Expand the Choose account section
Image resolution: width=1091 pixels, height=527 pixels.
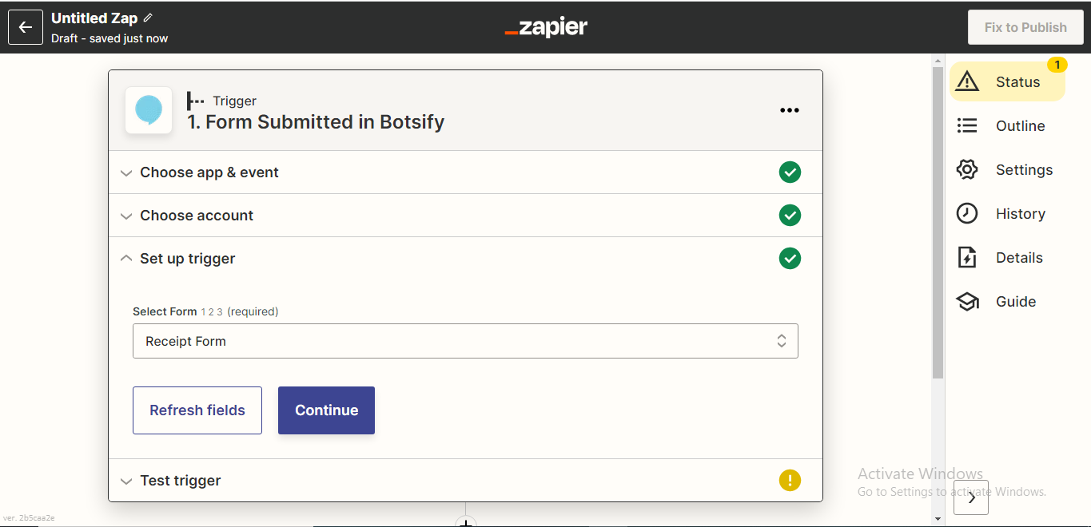point(465,216)
